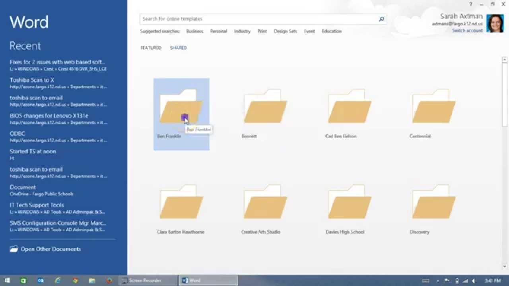Viewport: 509px width, 286px height.
Task: Open network signal tray icon
Action: click(466, 281)
